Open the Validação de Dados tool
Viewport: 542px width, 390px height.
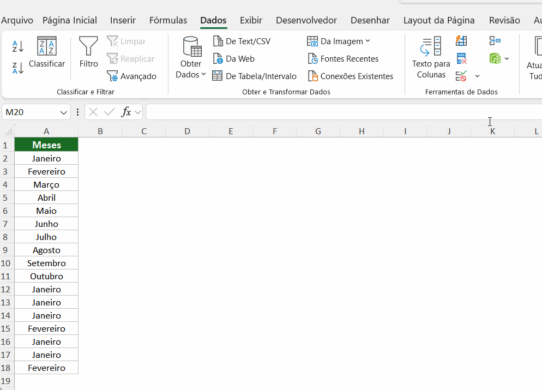point(461,76)
